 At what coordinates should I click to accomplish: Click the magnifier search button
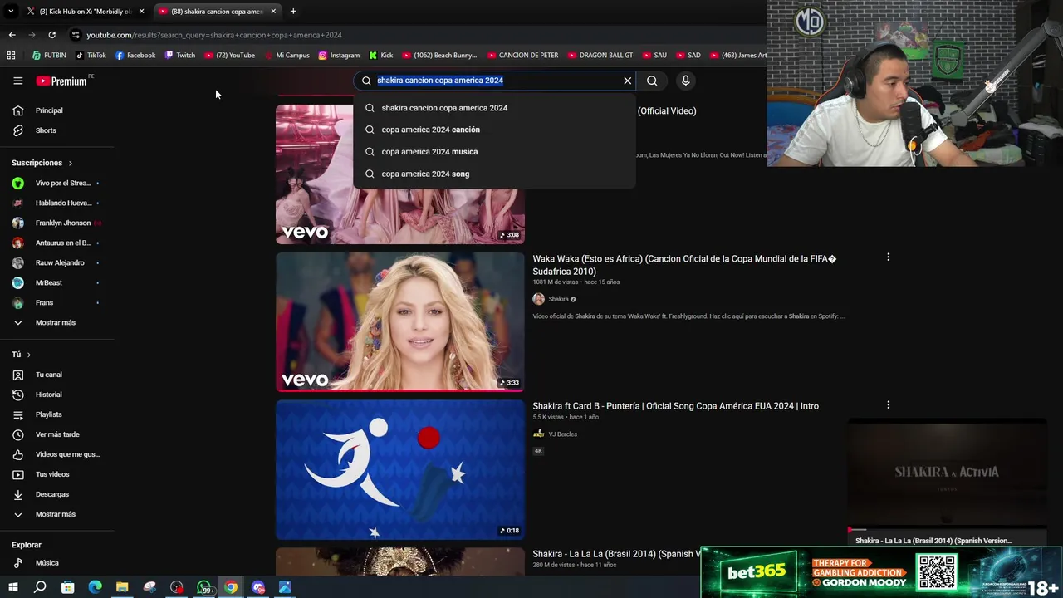[x=652, y=81]
